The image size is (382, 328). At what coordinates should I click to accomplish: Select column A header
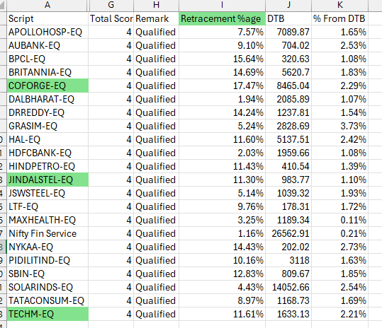coord(47,5)
